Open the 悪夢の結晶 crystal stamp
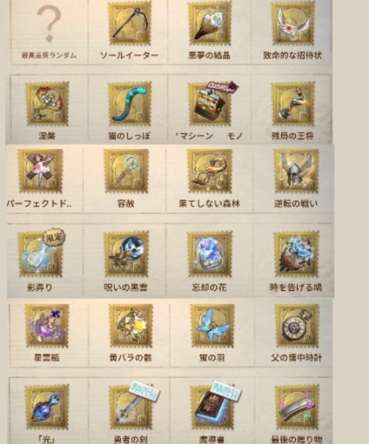 (210, 23)
